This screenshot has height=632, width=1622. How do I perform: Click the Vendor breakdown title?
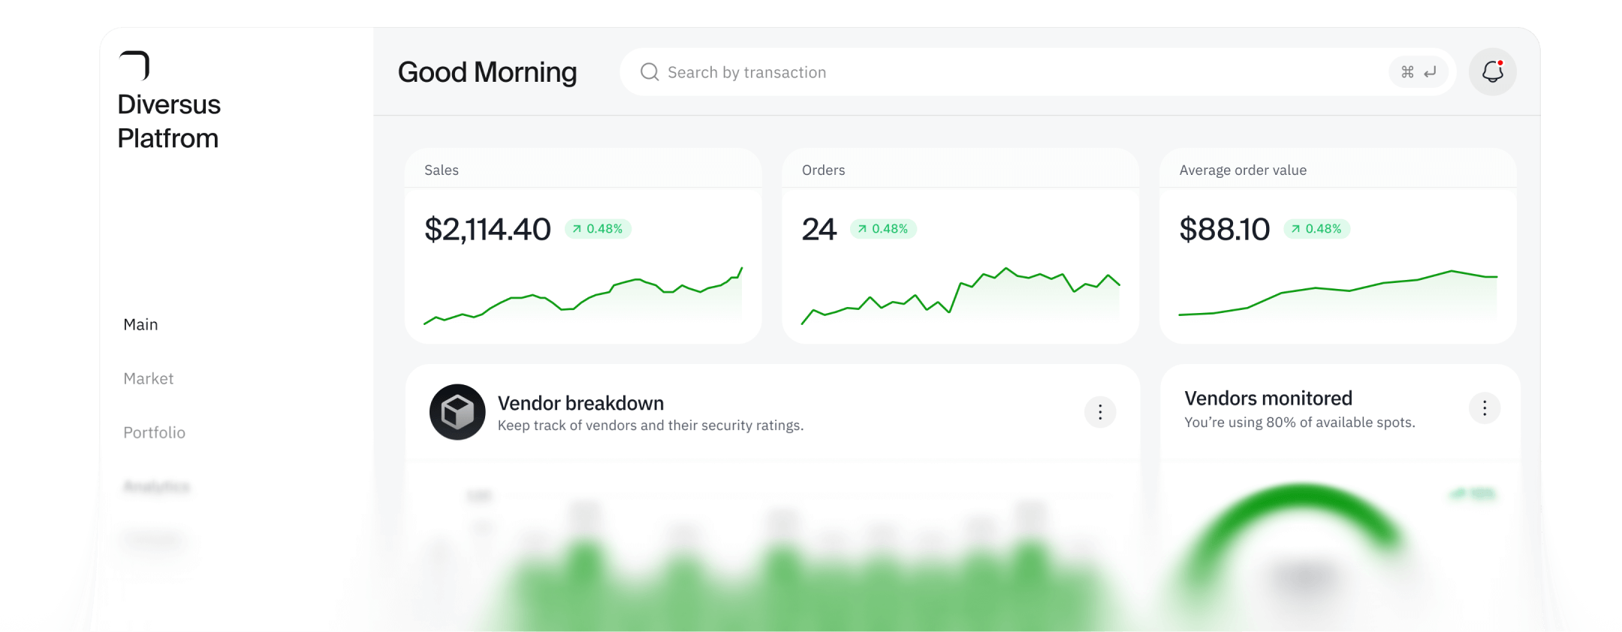(580, 403)
